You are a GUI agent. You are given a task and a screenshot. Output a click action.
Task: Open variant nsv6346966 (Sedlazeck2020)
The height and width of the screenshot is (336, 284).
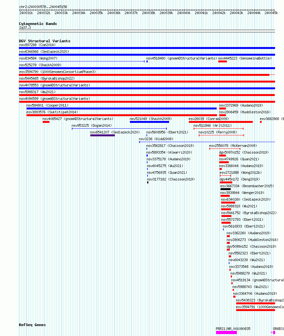[x=44, y=52]
